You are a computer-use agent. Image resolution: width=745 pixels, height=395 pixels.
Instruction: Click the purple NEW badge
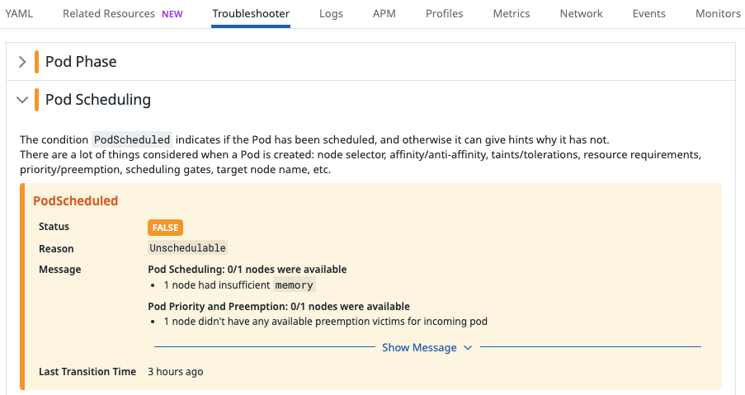(x=172, y=14)
